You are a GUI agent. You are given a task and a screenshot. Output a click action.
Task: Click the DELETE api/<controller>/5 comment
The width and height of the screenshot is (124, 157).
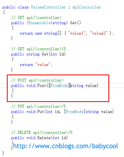click(42, 133)
